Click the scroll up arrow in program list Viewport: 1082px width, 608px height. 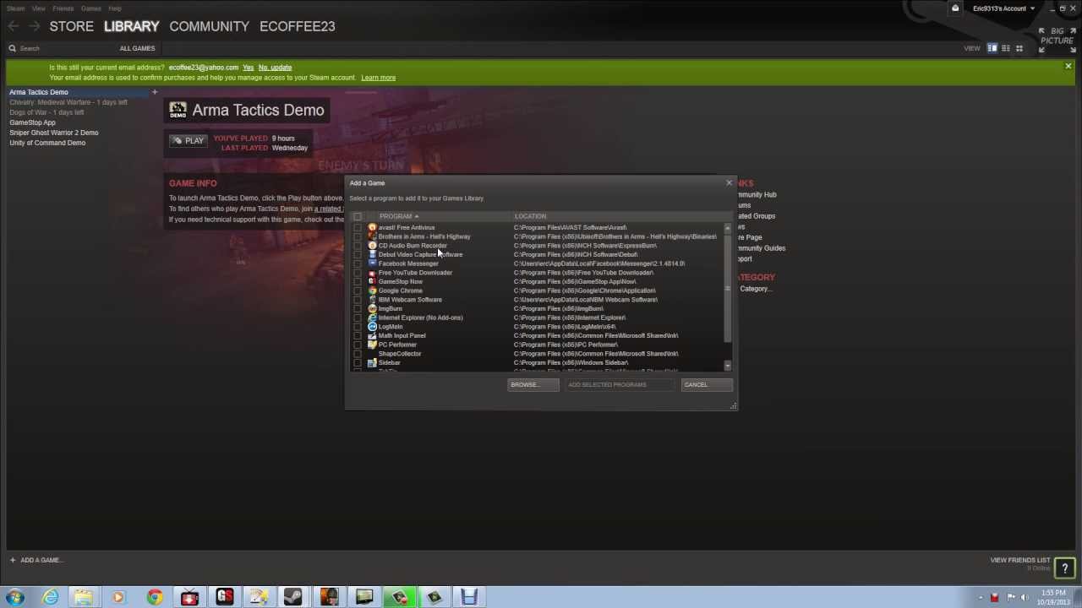point(727,228)
